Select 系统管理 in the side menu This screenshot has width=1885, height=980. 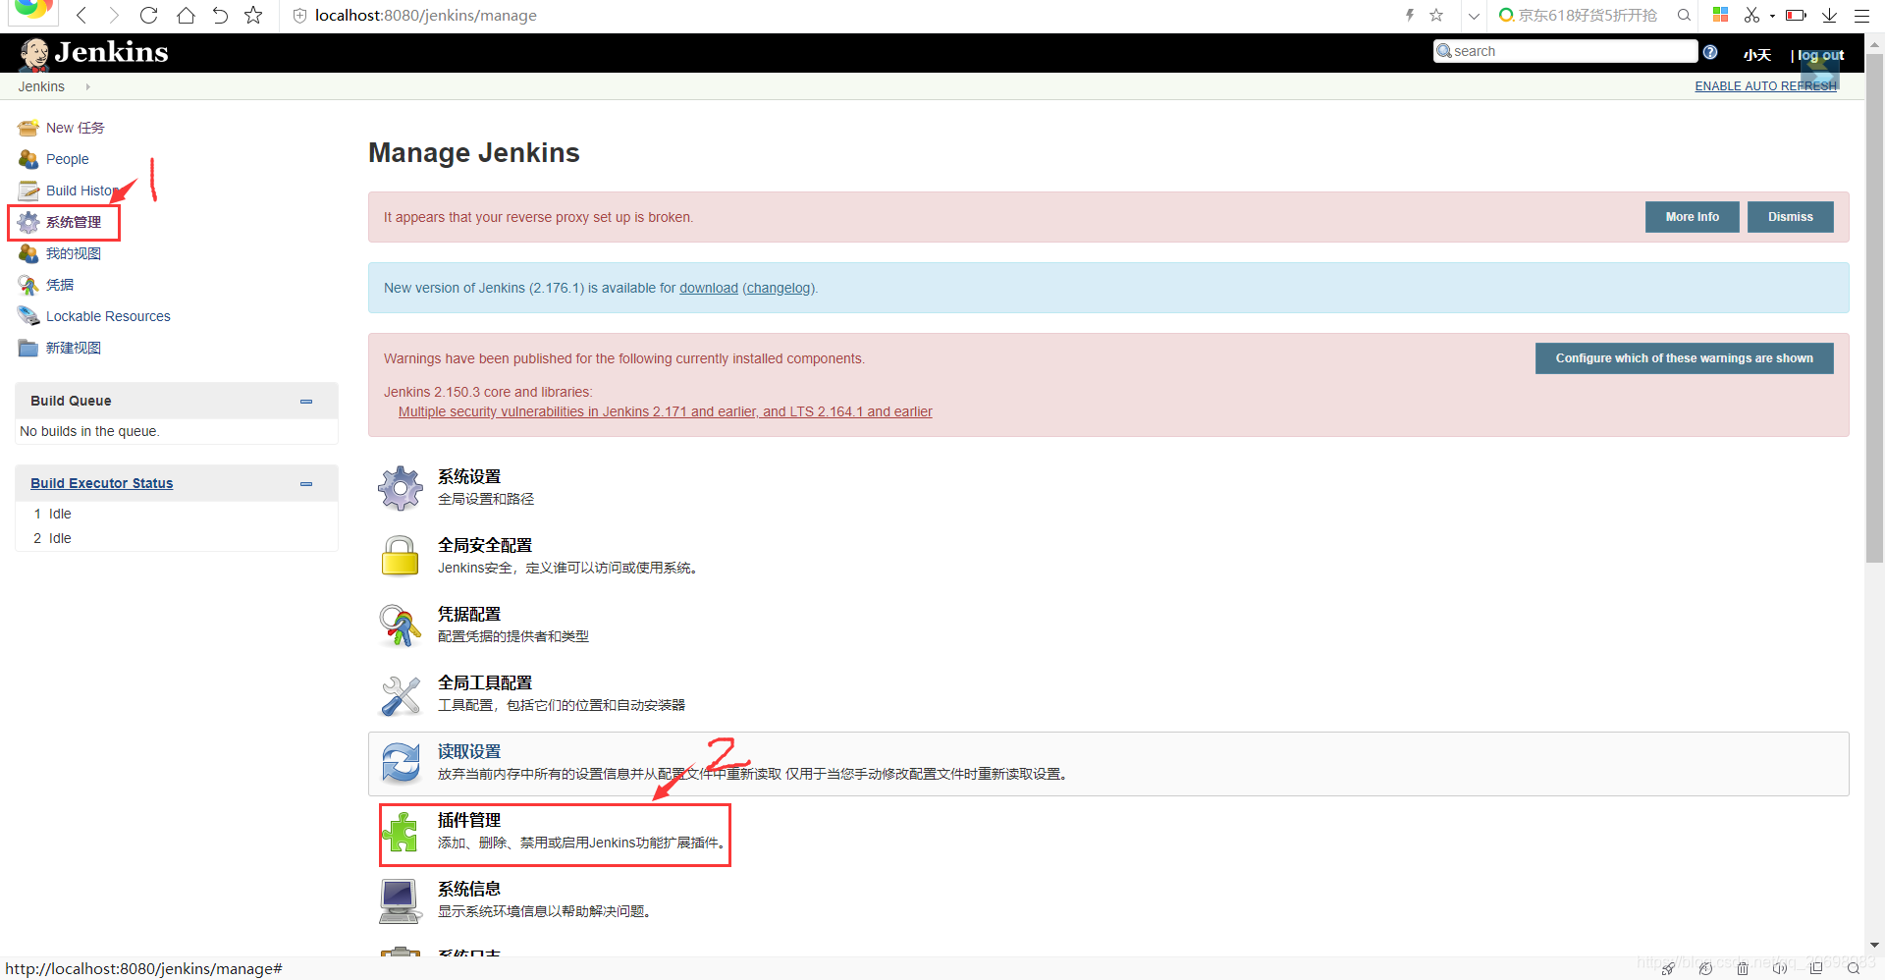coord(74,222)
